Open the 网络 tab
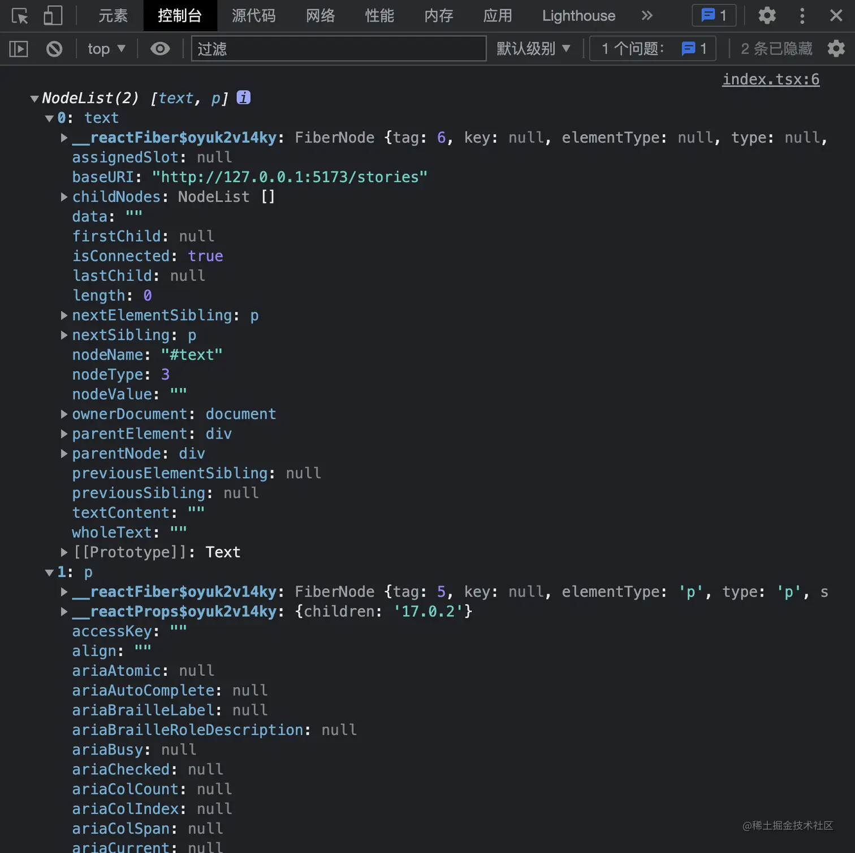Viewport: 855px width, 853px height. click(x=321, y=15)
